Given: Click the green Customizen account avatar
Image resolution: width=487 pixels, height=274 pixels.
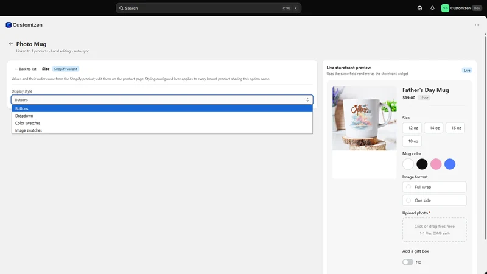Looking at the screenshot, I should click(x=445, y=8).
